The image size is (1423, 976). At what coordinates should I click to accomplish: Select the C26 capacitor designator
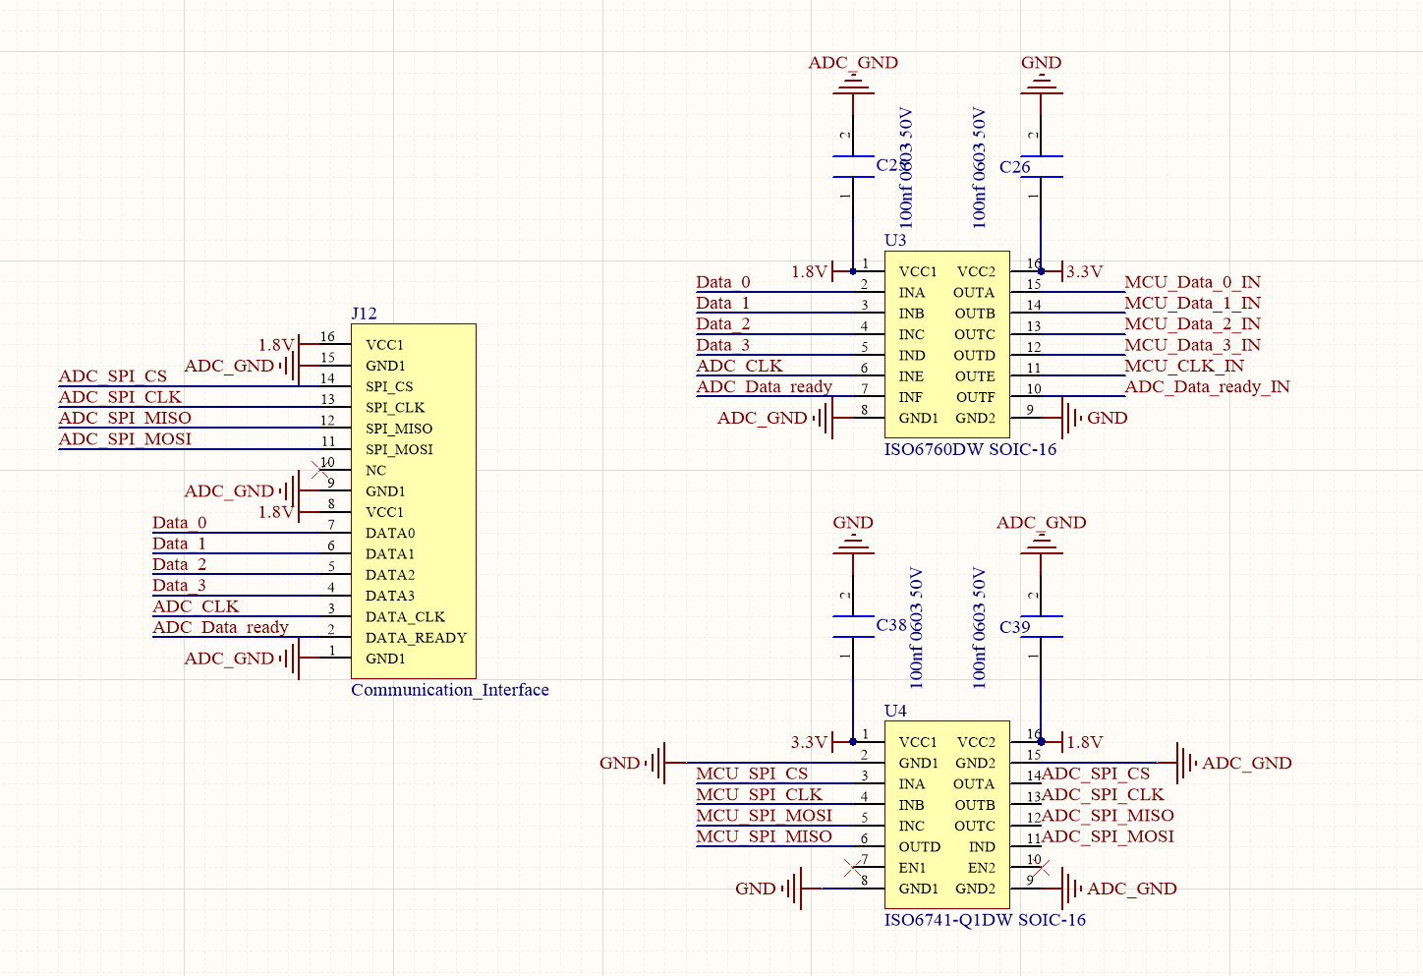click(1015, 167)
